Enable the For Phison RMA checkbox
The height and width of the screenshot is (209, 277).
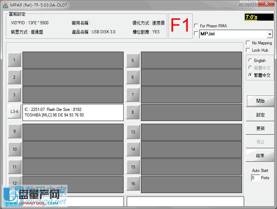[196, 26]
